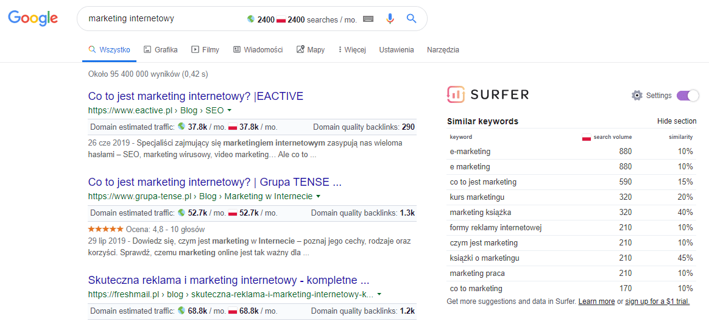The width and height of the screenshot is (709, 321).
Task: Click Domain quality backlinks value 1.3k
Action: click(x=407, y=213)
